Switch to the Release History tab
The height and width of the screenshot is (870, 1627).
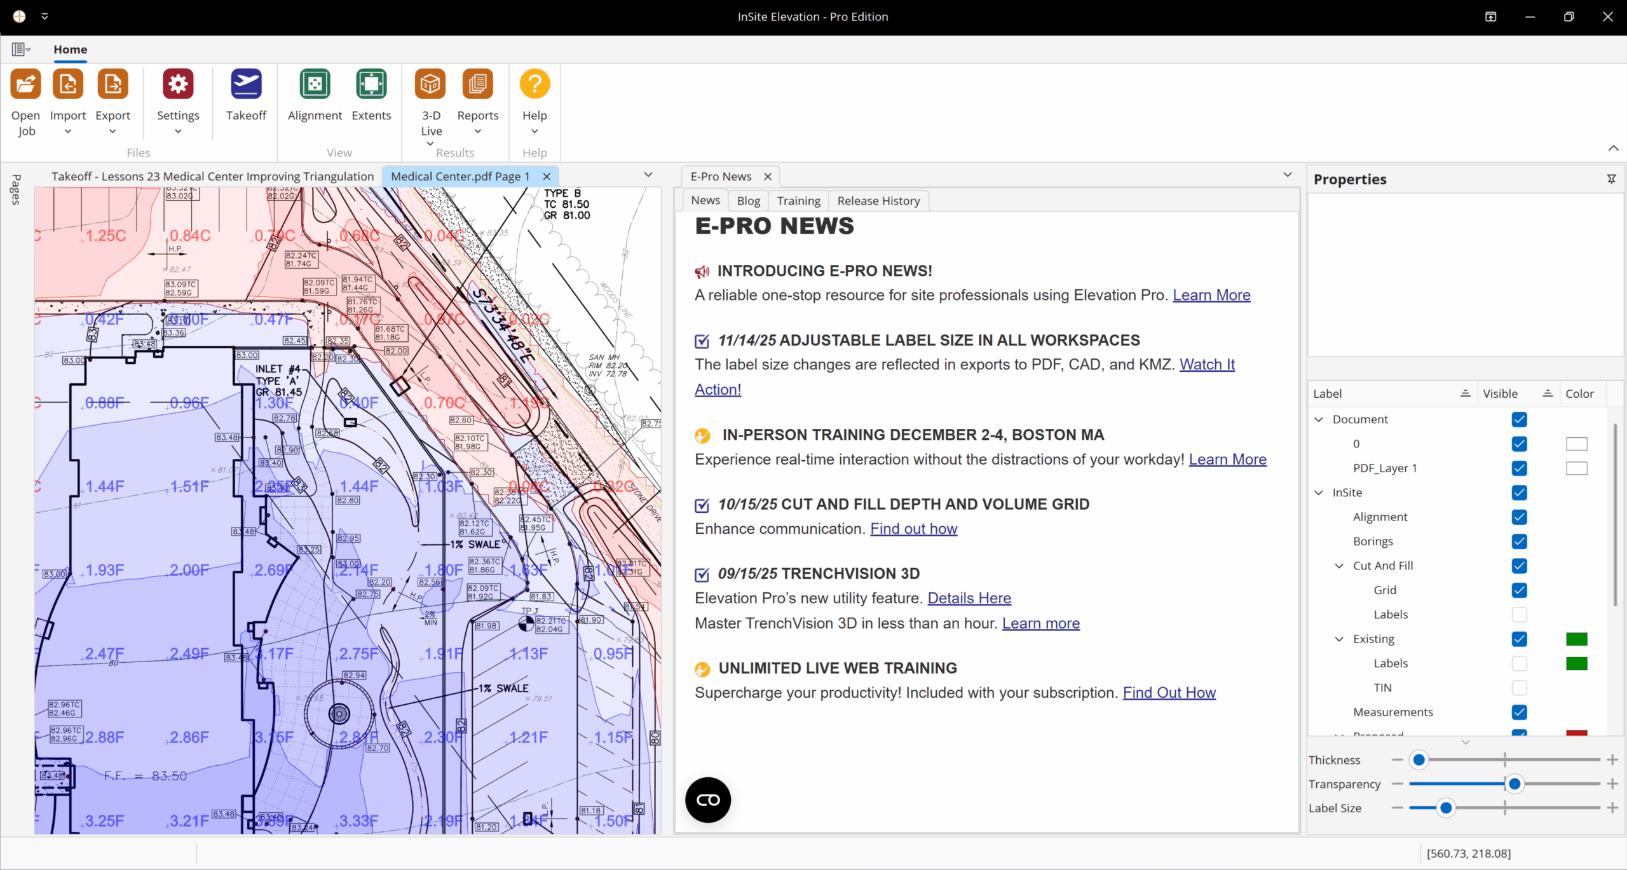coord(878,200)
